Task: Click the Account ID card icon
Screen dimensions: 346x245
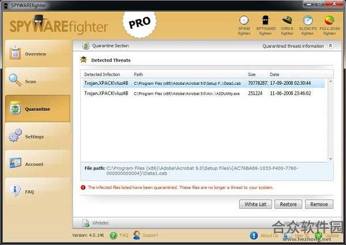Action: [15, 163]
